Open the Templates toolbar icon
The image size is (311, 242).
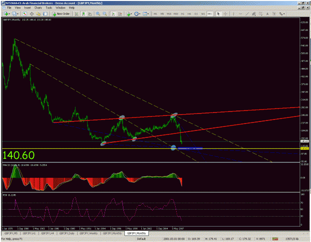[x=145, y=14]
